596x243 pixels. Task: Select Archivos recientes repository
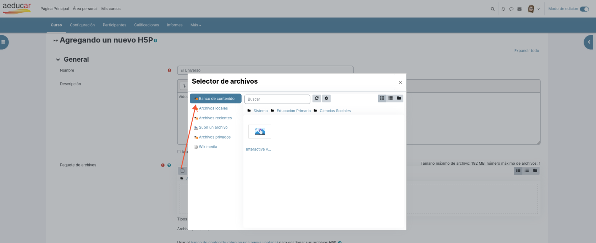pos(215,118)
